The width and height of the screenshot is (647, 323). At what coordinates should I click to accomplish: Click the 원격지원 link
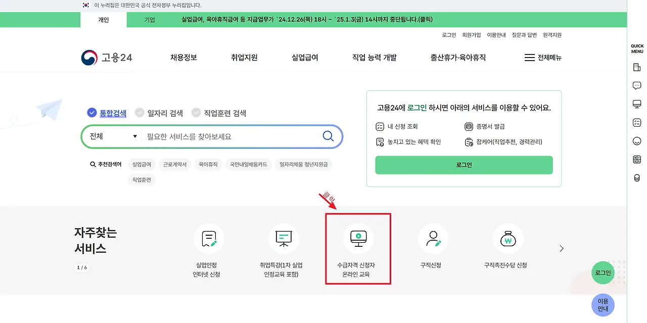pos(552,35)
